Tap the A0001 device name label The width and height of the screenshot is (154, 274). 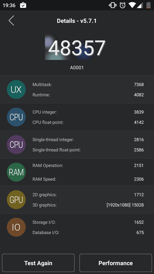click(77, 68)
